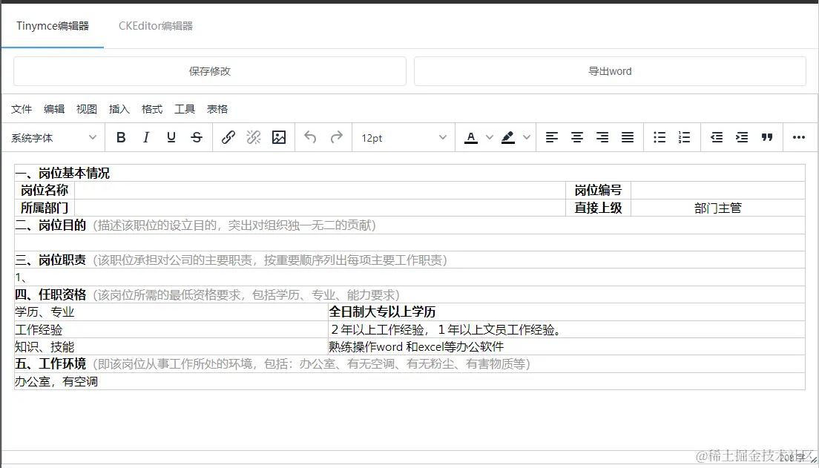Click the empty cell next to 岗位名称
819x468 pixels.
tap(320, 190)
